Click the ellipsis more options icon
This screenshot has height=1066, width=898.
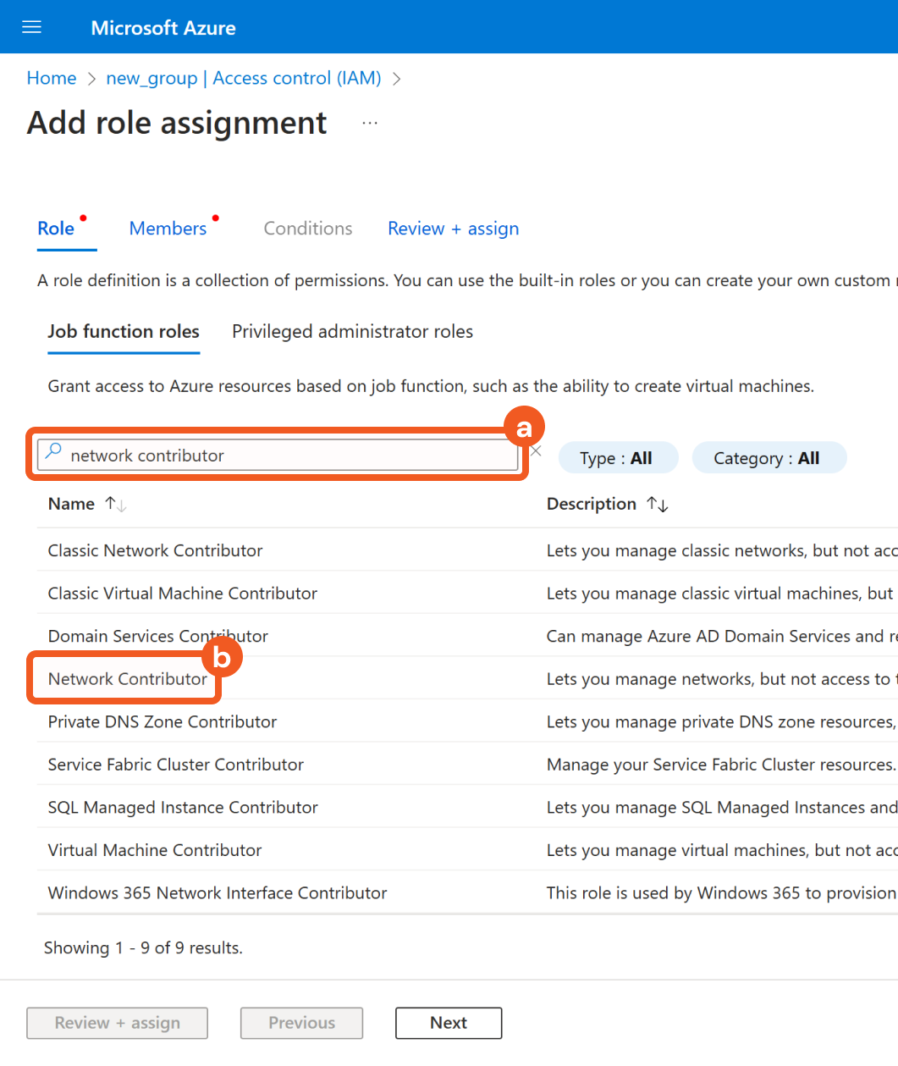coord(370,124)
